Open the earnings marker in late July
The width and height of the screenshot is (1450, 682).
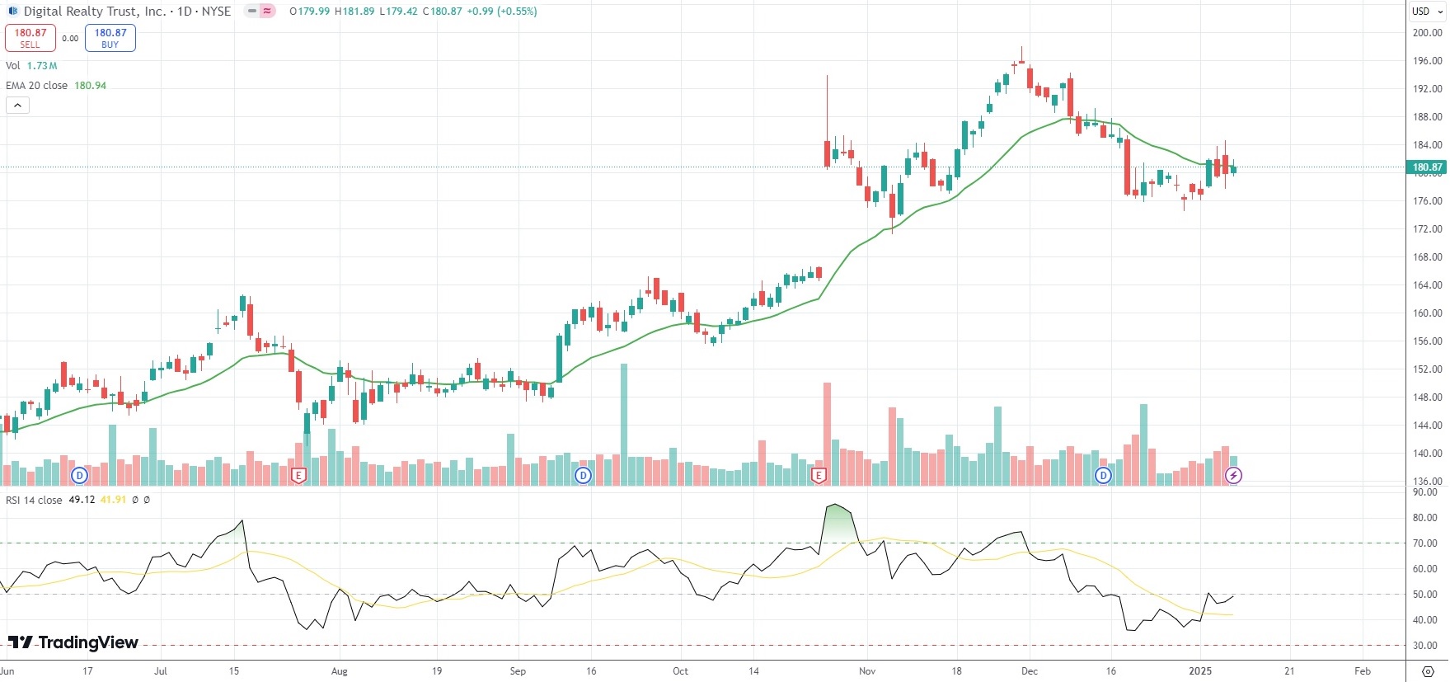coord(299,475)
